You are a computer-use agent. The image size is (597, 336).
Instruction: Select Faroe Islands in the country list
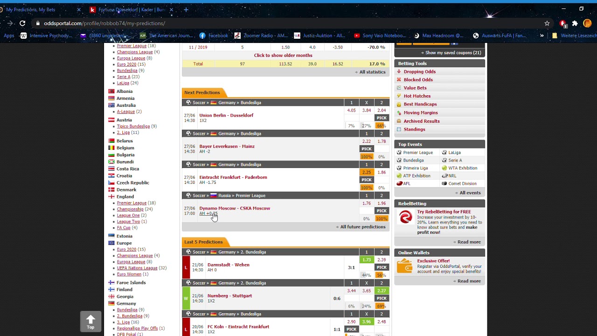pyautogui.click(x=131, y=283)
